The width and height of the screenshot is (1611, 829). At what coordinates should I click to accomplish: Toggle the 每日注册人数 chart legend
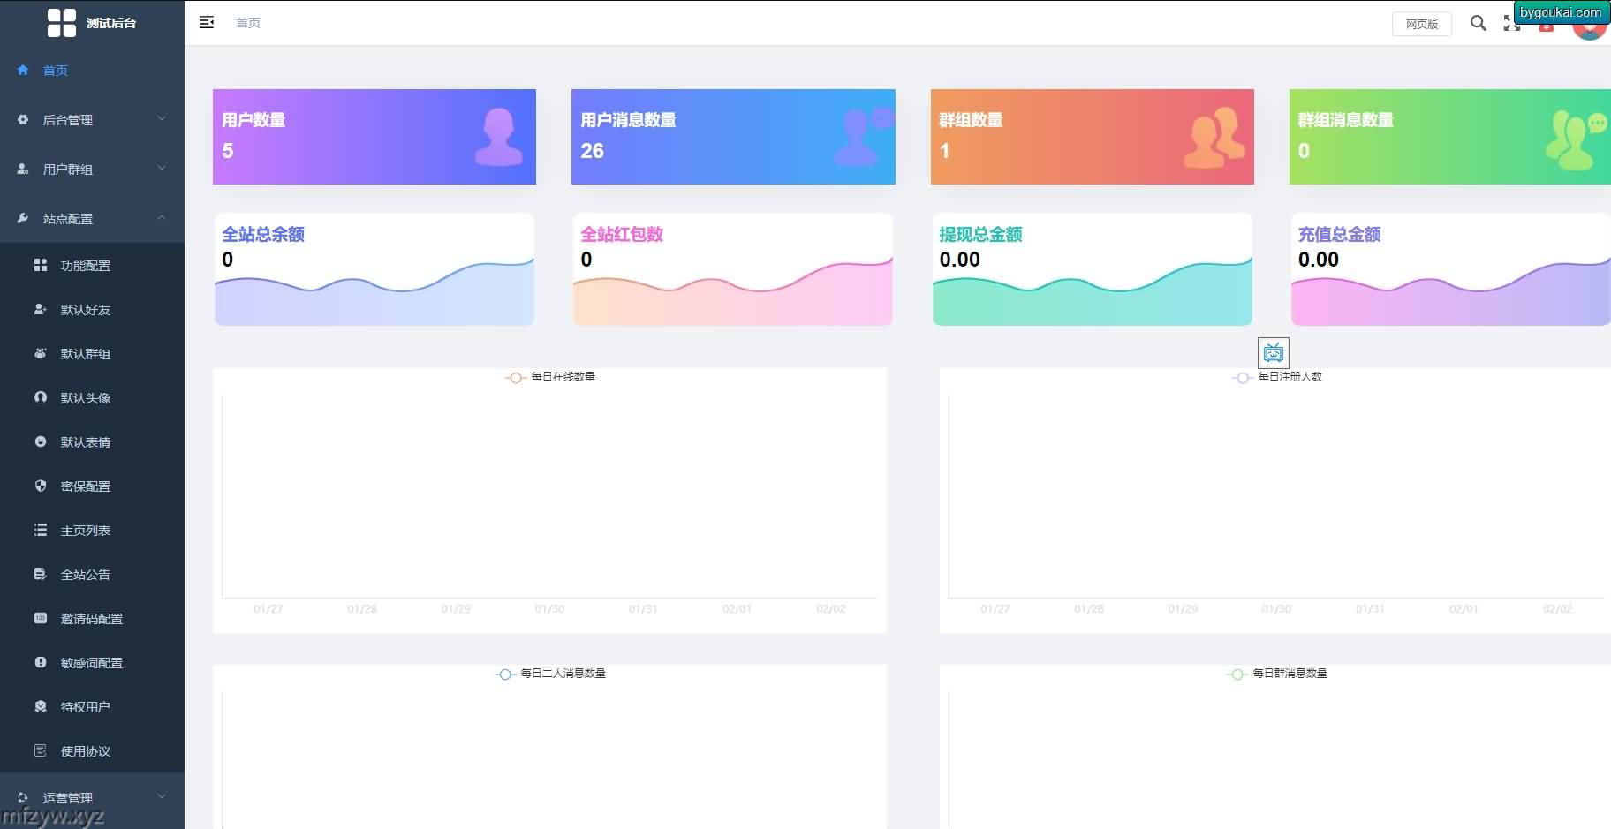pos(1277,377)
